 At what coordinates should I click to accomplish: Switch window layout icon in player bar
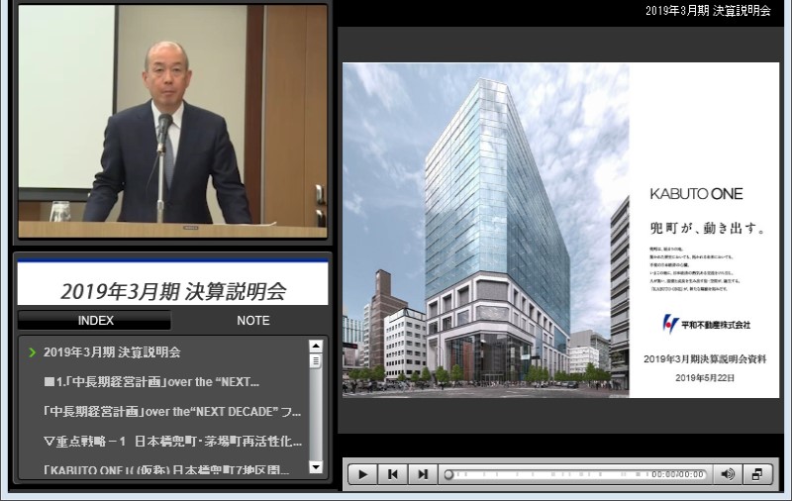click(x=757, y=474)
